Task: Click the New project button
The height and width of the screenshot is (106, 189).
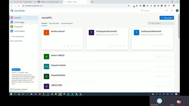Action: [x=167, y=18]
